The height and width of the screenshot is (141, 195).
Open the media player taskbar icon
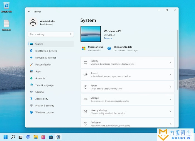point(43,137)
